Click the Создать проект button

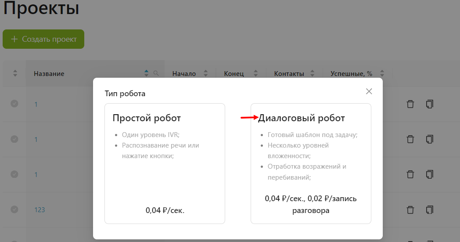pyautogui.click(x=43, y=39)
